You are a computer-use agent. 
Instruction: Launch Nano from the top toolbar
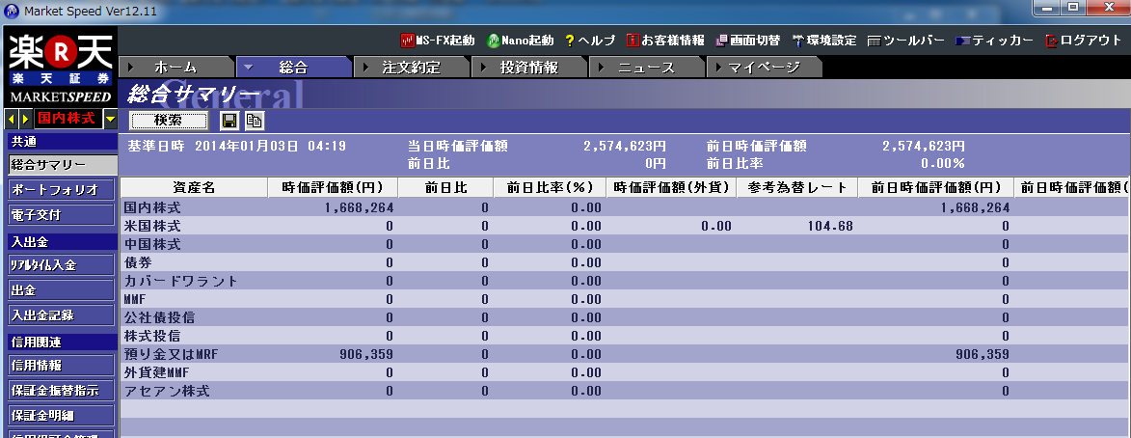coord(520,41)
